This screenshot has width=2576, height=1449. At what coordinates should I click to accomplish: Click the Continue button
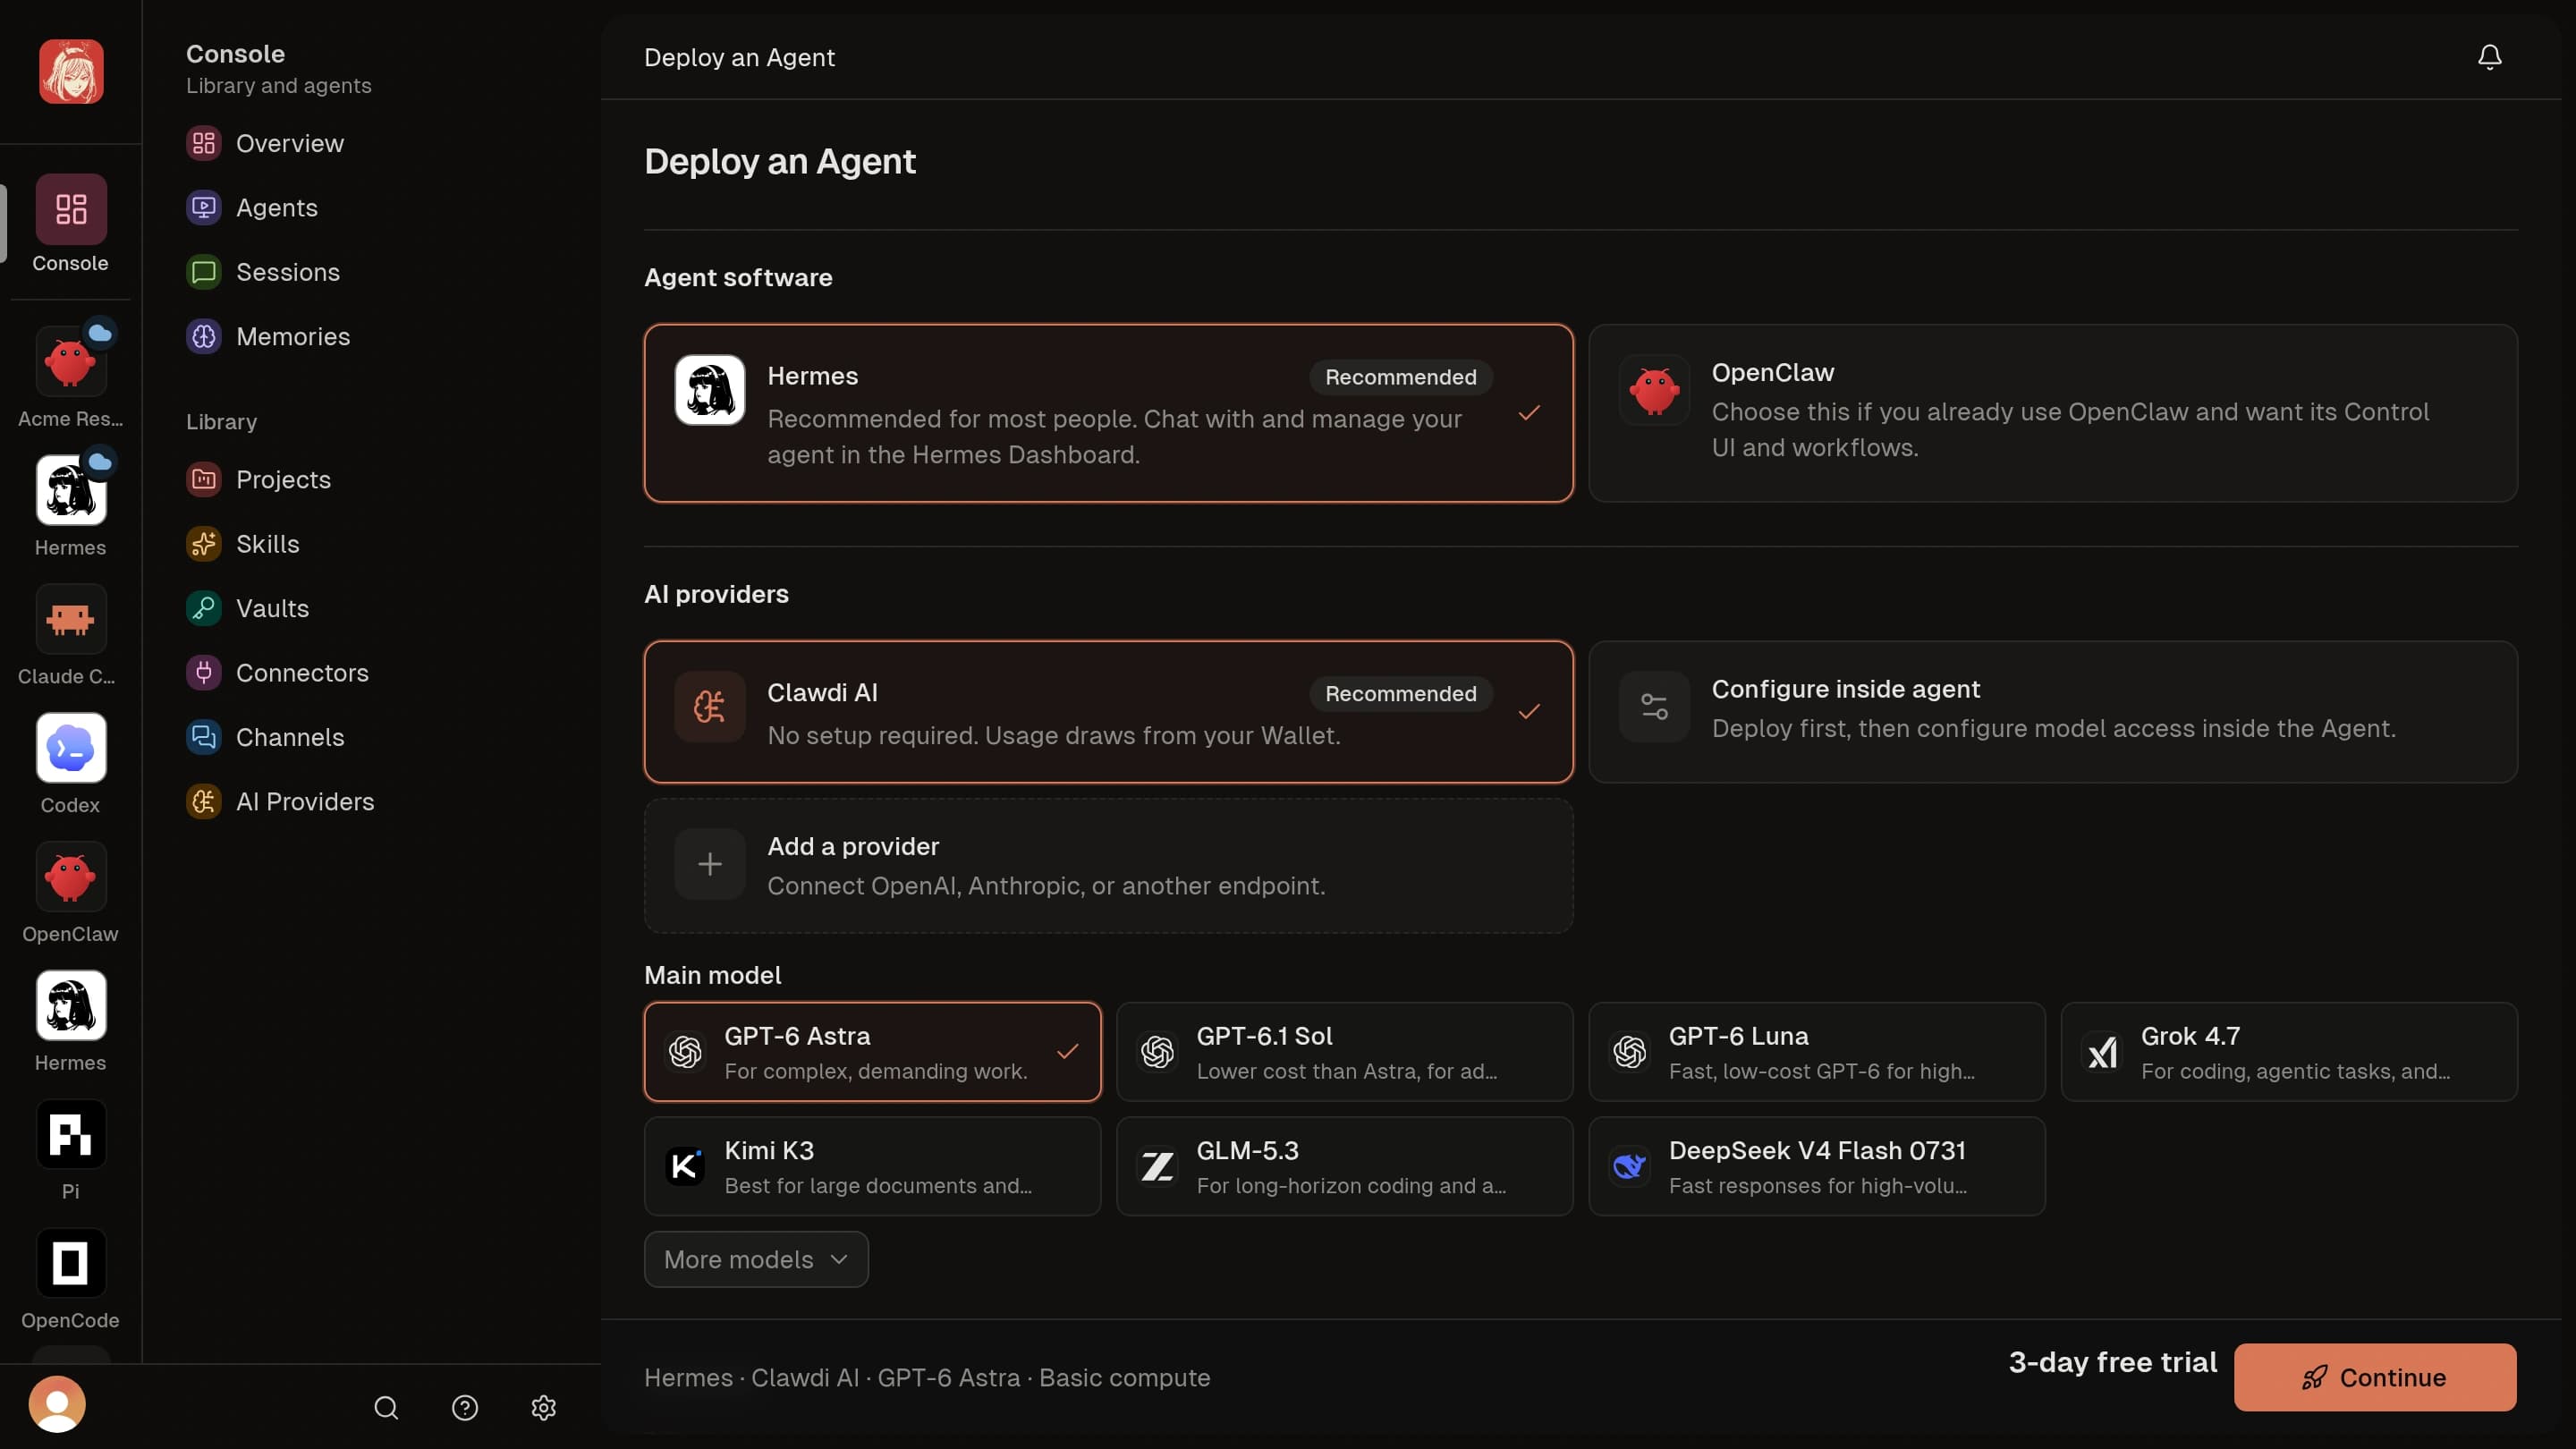[x=2375, y=1377]
